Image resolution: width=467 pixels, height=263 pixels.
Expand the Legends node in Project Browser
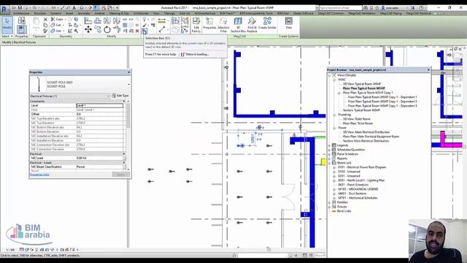point(329,145)
